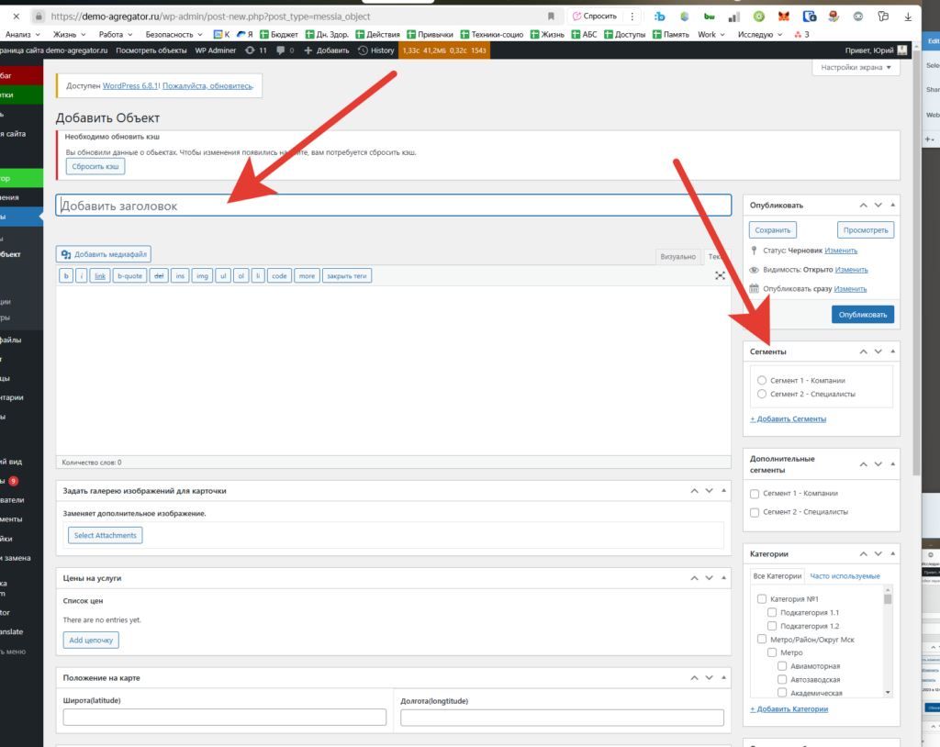Open the MetaMask fox extension icon

pos(783,17)
